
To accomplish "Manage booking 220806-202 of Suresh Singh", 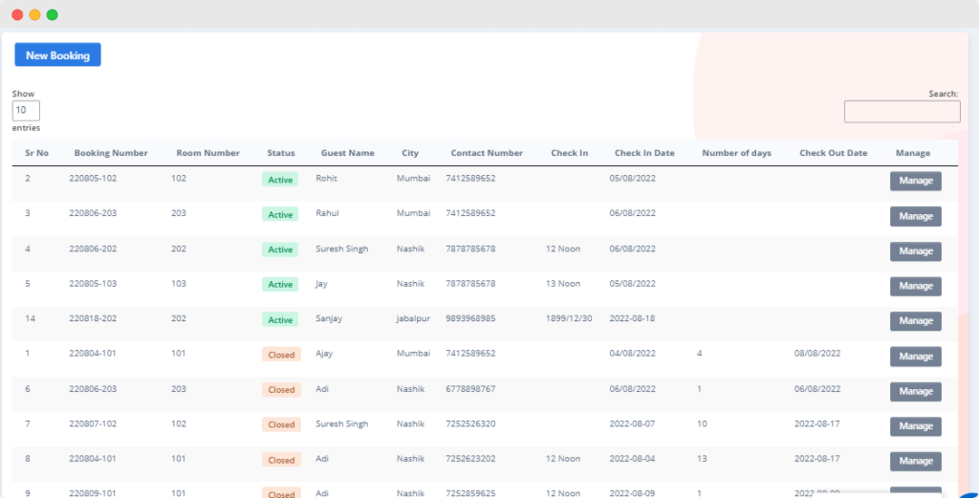I will [916, 251].
